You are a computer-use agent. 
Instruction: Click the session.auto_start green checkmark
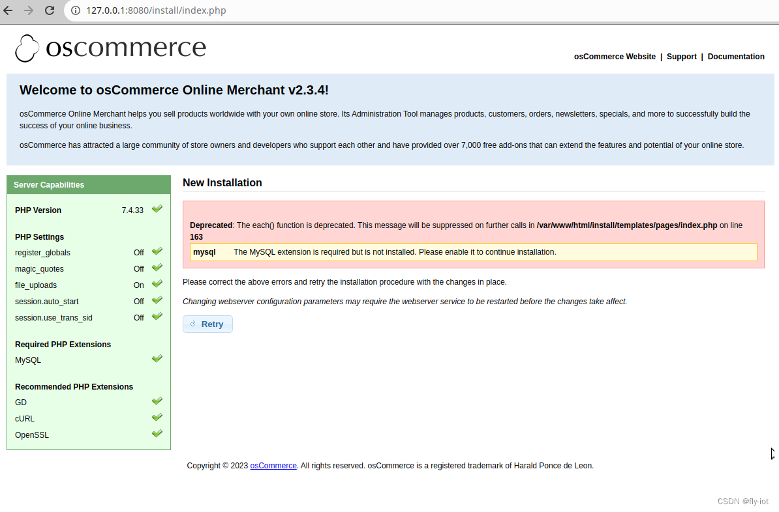[x=157, y=300]
